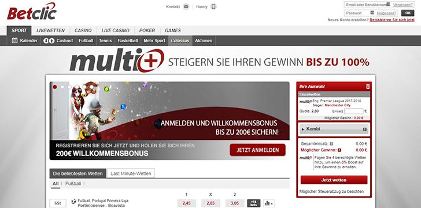The image size is (421, 208).
Task: Click the Kontakt envelope icon
Action: point(186,7)
